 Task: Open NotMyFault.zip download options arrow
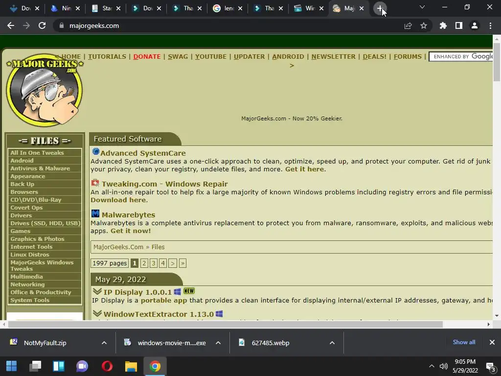click(x=104, y=343)
